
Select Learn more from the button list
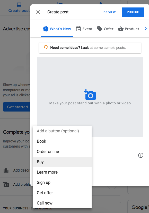pos(47,172)
